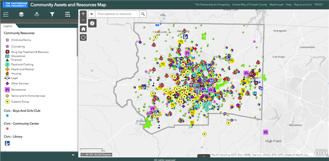Open the United Way of Forsyth County link
Image resolution: width=329 pixels, height=161 pixels.
(x=250, y=4)
